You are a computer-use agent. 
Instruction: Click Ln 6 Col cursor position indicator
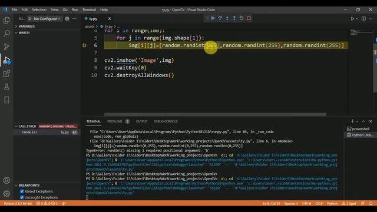pyautogui.click(x=271, y=203)
